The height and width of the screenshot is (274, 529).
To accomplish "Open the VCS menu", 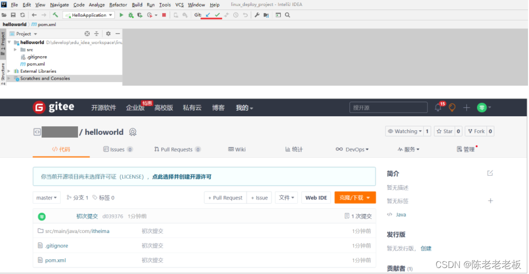I will coord(180,5).
